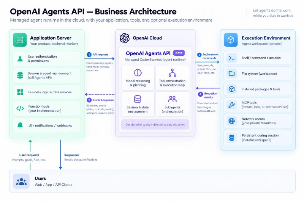Click the Installed packages box icon
This screenshot has height=202, width=304.
pyautogui.click(x=231, y=89)
